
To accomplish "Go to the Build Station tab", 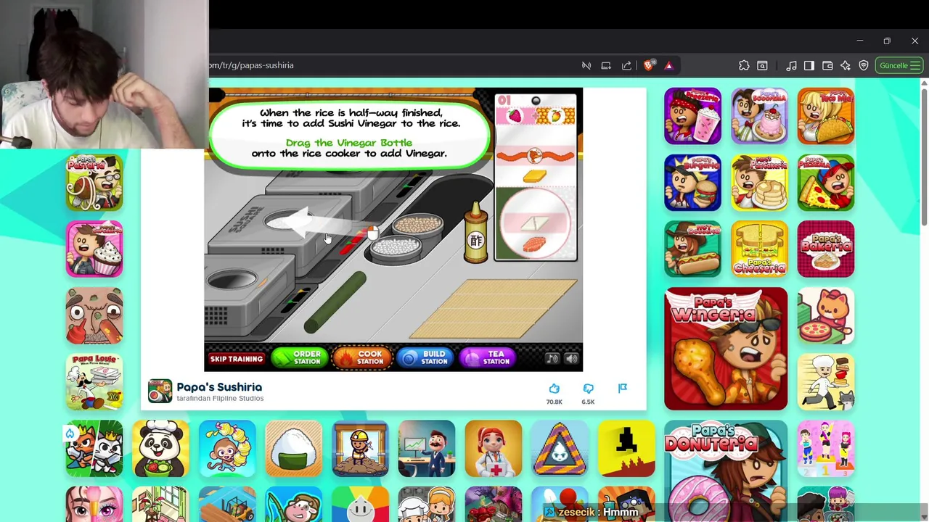I will point(425,358).
